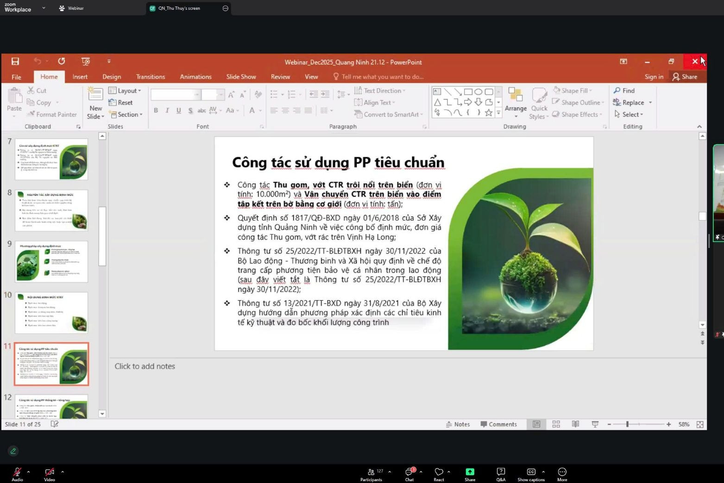Click the Reset button in Slides group

pyautogui.click(x=121, y=102)
